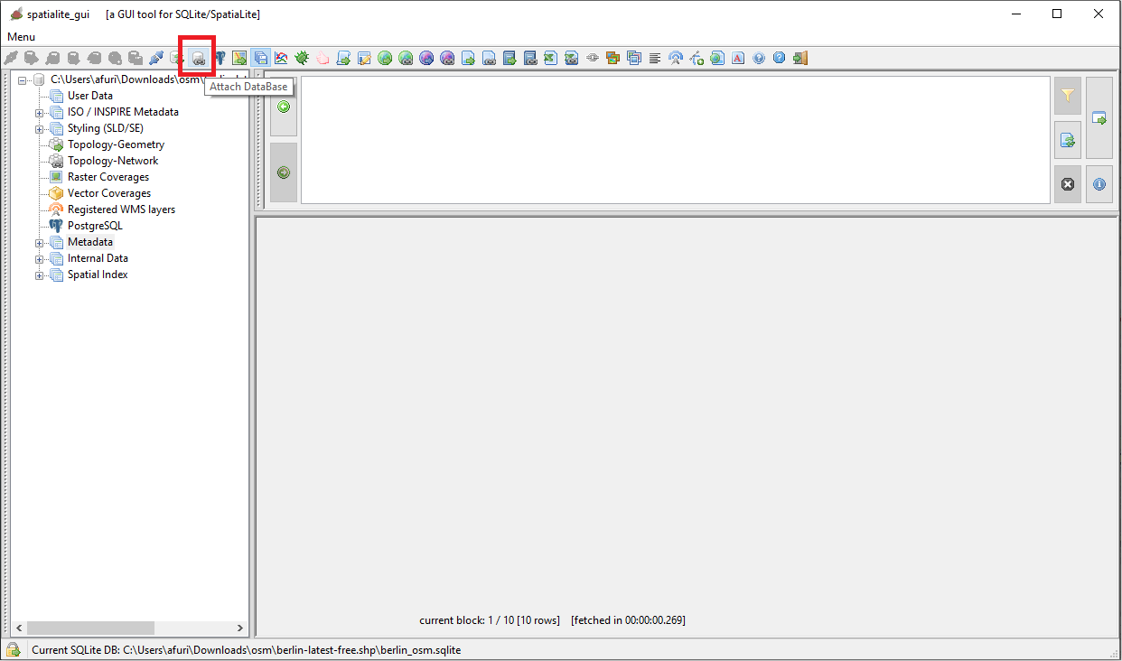This screenshot has height=661, width=1122.
Task: Click the button below the yellow funnel filter
Action: point(1068,140)
